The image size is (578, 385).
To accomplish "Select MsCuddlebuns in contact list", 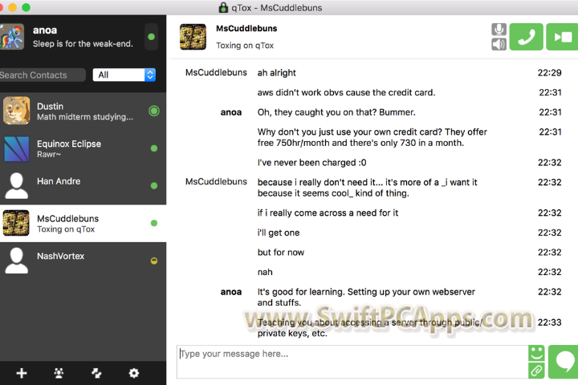I will 83,223.
